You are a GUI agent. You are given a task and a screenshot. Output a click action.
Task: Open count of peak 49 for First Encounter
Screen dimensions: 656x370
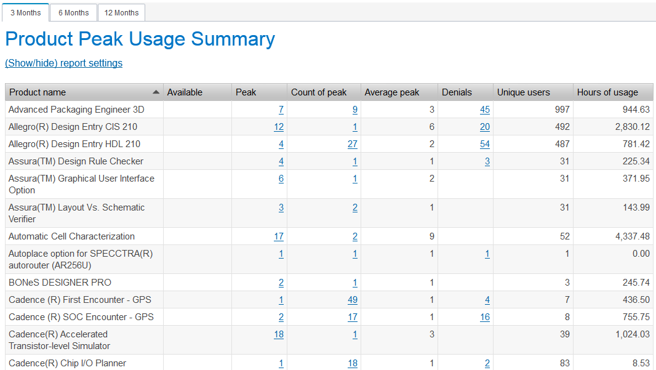pyautogui.click(x=353, y=300)
